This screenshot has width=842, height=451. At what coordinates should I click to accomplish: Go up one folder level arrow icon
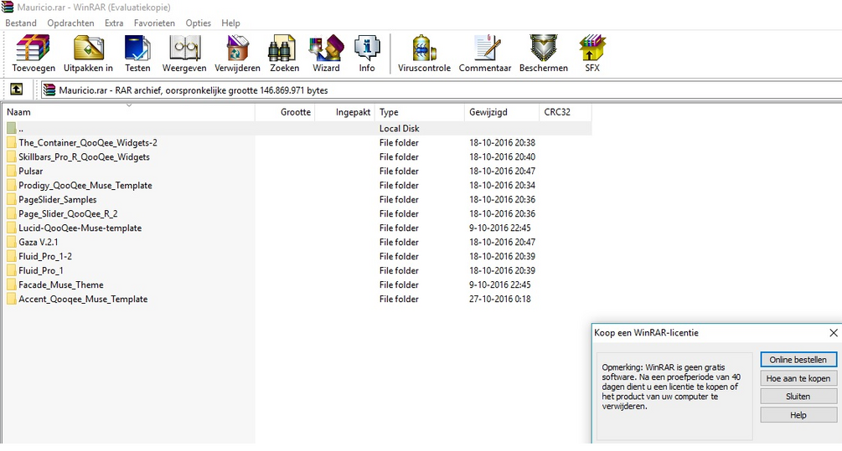click(17, 90)
